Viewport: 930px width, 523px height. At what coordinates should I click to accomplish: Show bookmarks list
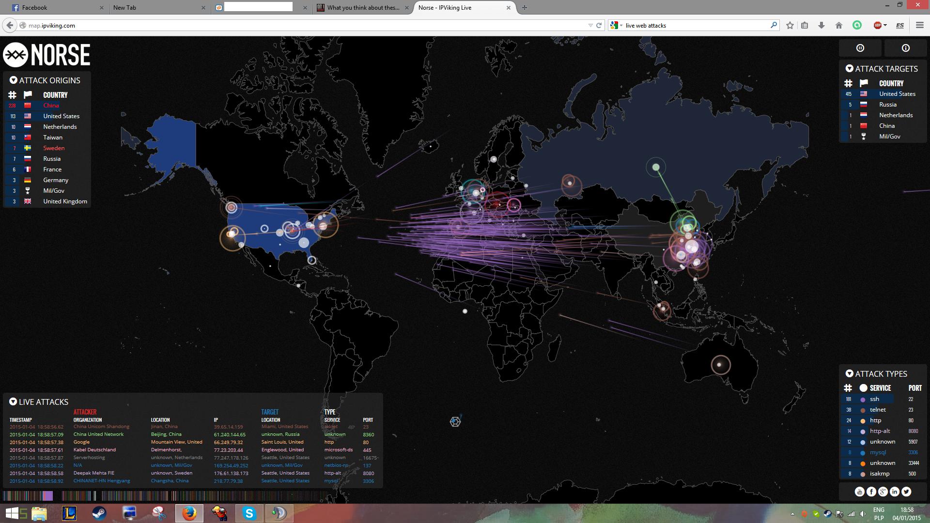pyautogui.click(x=805, y=25)
